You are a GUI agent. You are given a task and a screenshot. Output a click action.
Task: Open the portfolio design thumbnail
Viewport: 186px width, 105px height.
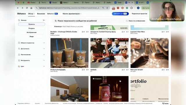[149, 89]
